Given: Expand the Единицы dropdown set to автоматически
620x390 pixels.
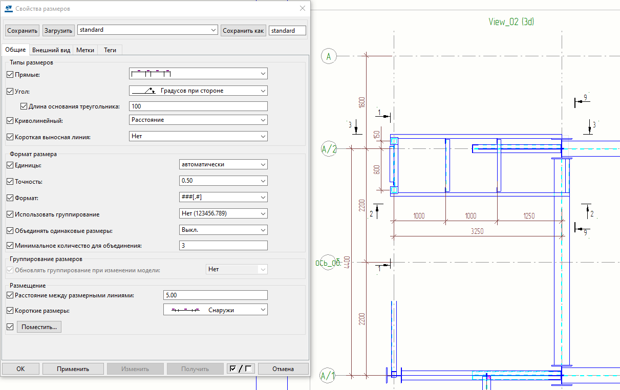Looking at the screenshot, I should coord(223,165).
